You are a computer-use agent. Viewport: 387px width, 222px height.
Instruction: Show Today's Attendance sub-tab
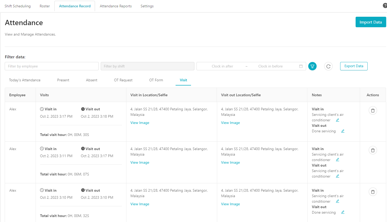click(25, 80)
